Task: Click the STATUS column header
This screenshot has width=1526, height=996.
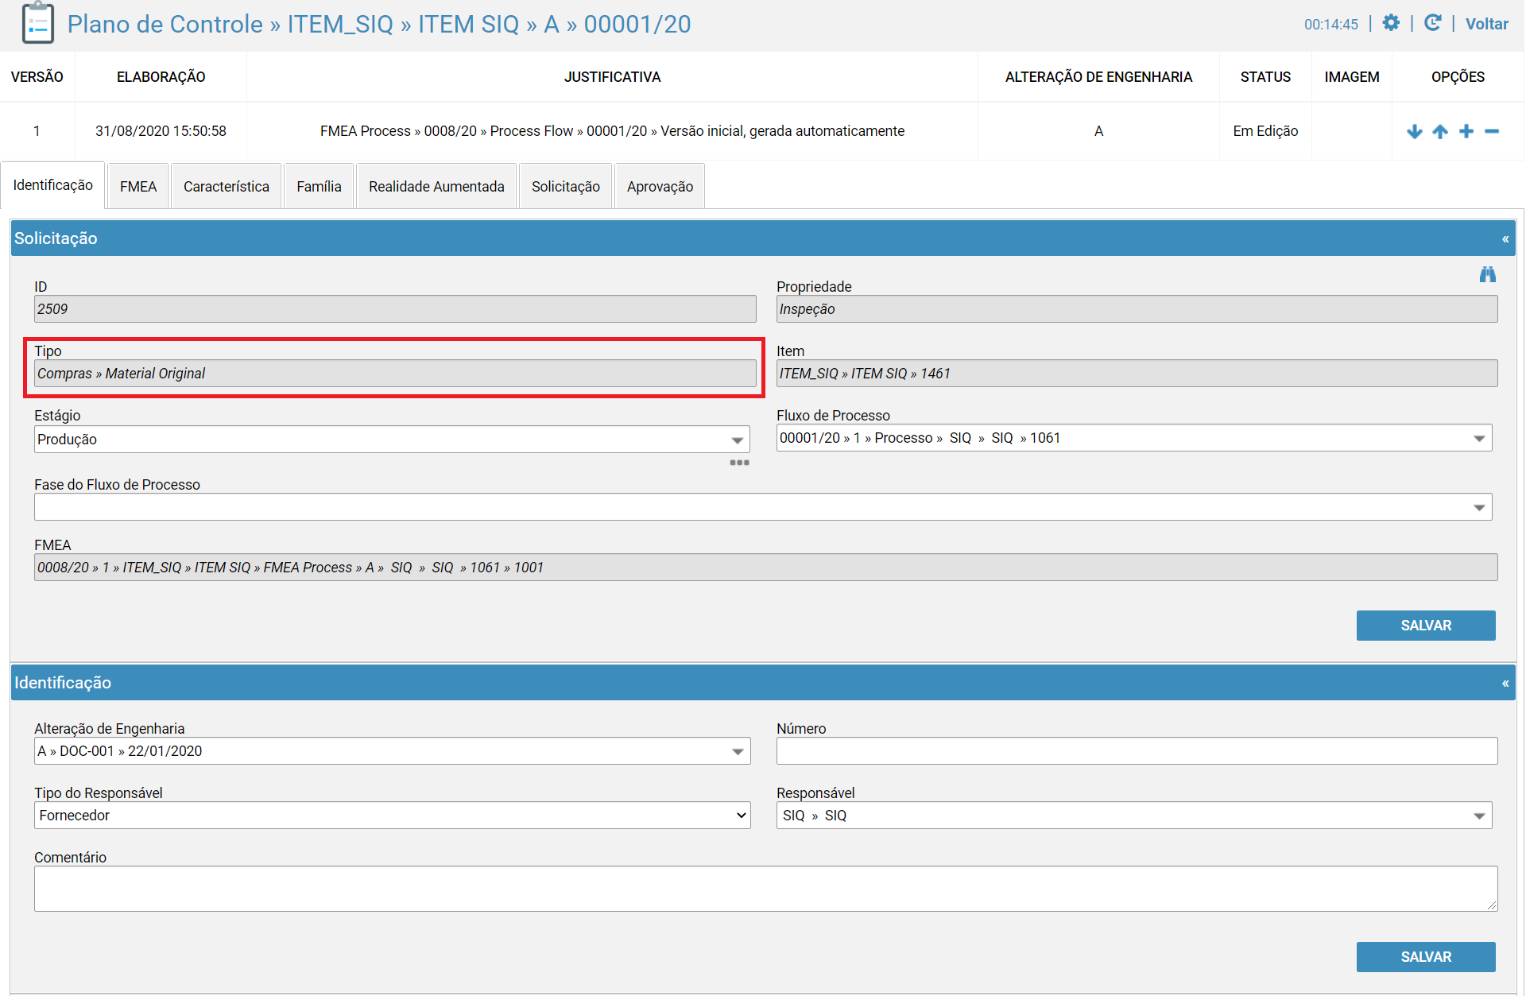Action: tap(1265, 77)
